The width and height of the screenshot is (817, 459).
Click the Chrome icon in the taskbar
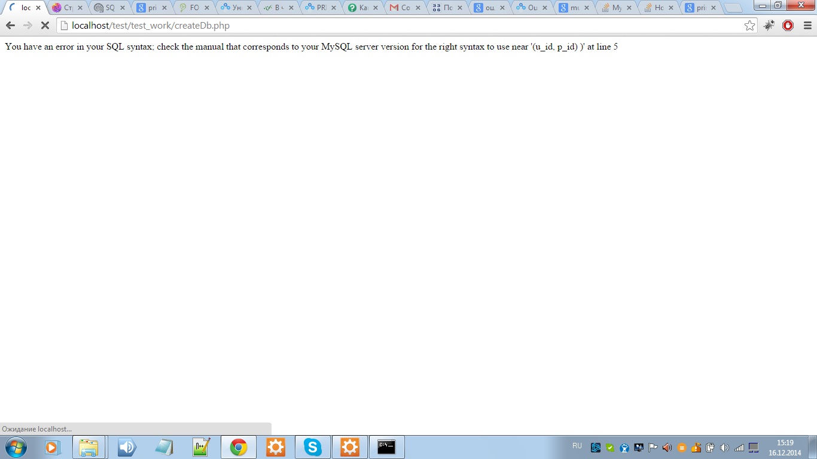tap(239, 447)
